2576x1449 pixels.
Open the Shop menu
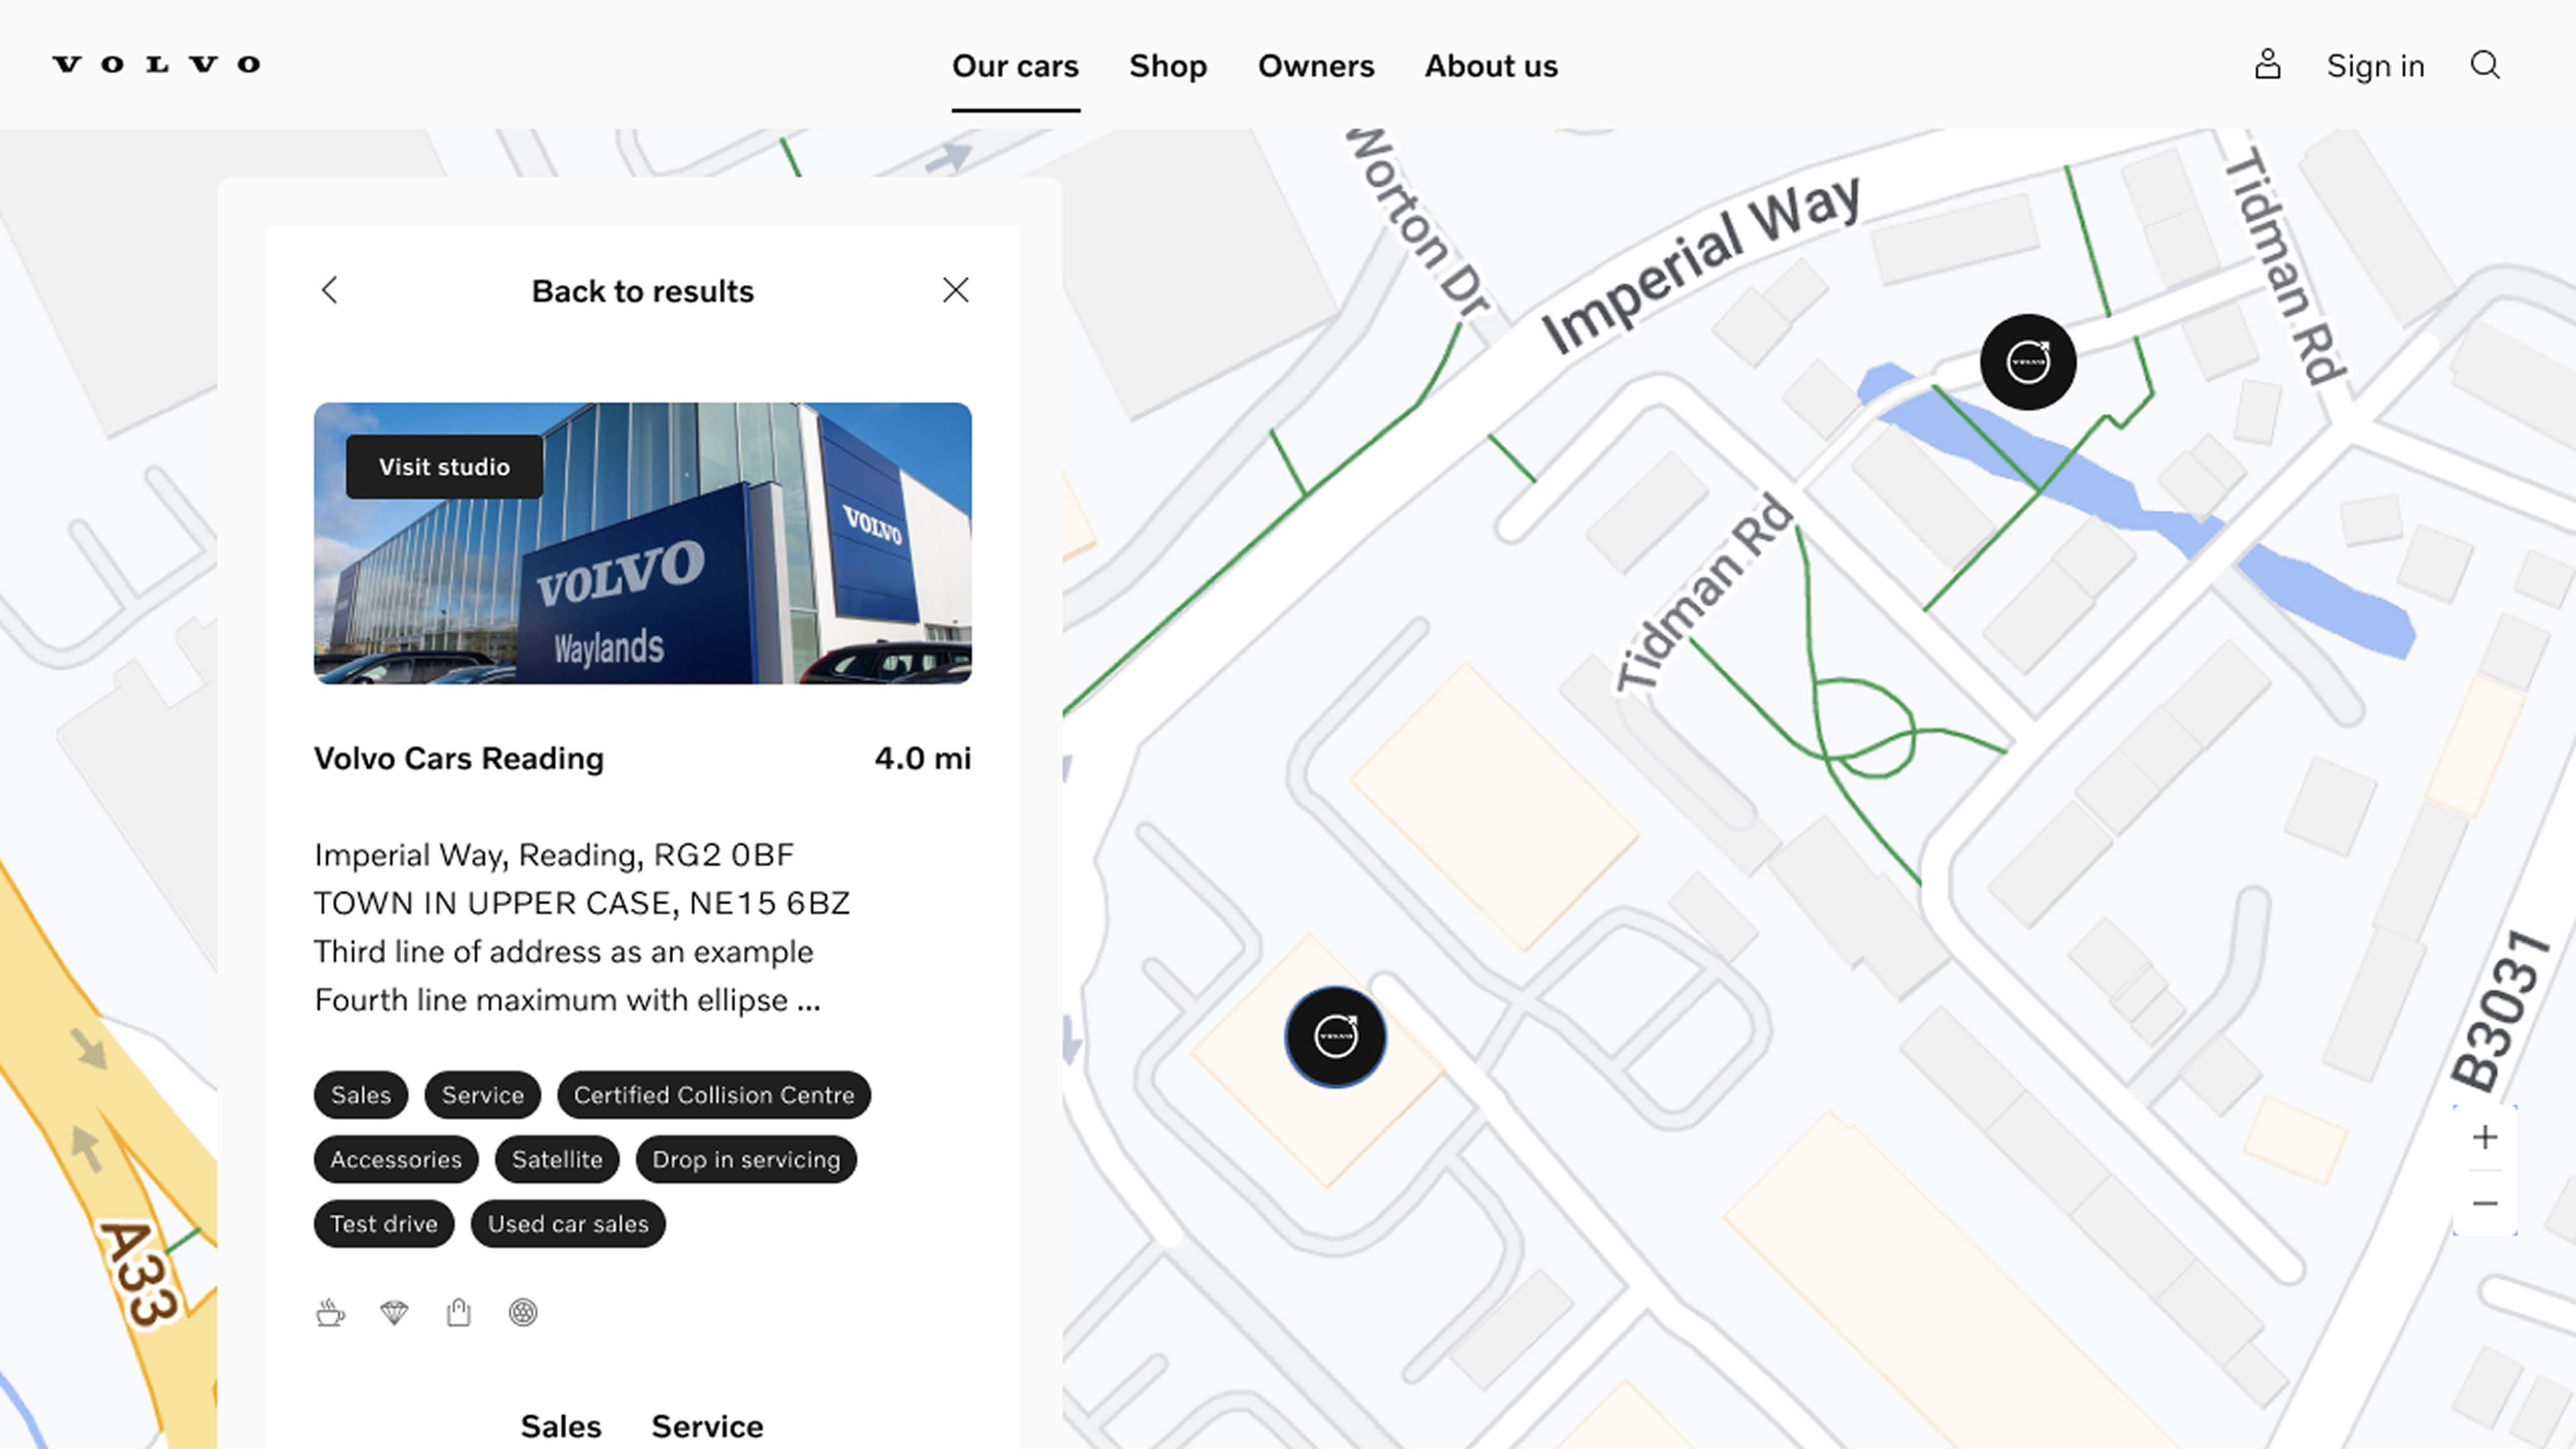(1168, 66)
